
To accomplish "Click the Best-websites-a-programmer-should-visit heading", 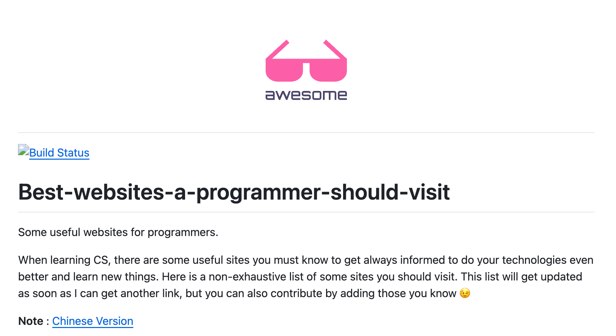I will 234,192.
